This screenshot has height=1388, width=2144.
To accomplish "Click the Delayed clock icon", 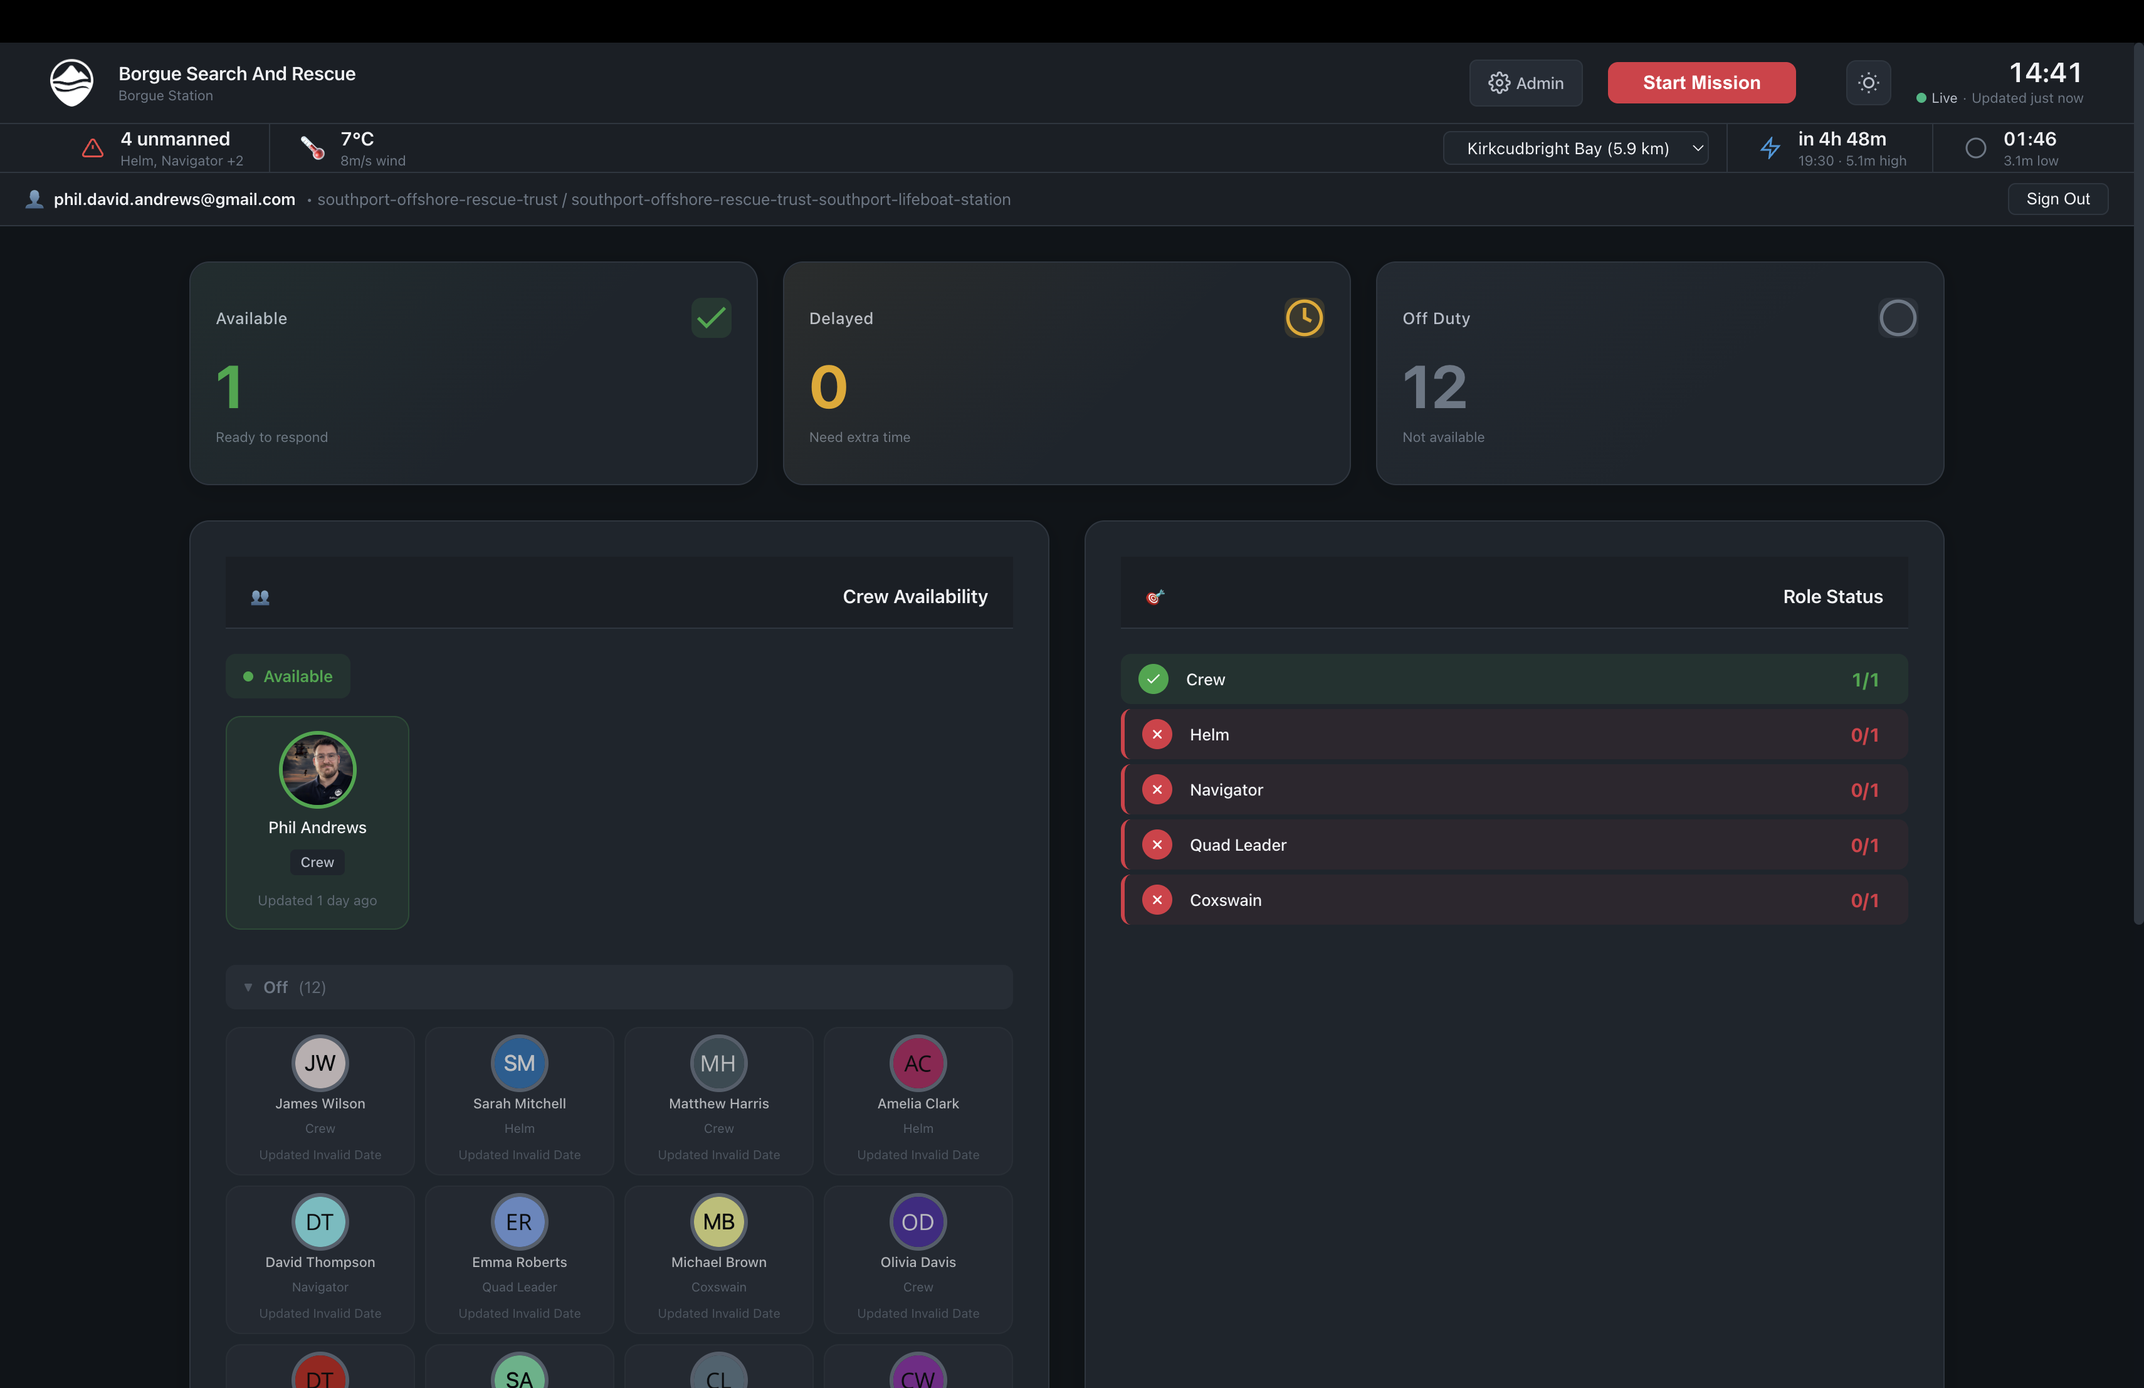I will click(1303, 318).
